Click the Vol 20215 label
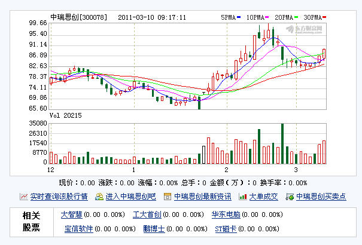Viewport: 362px width, 245px height. click(x=66, y=115)
